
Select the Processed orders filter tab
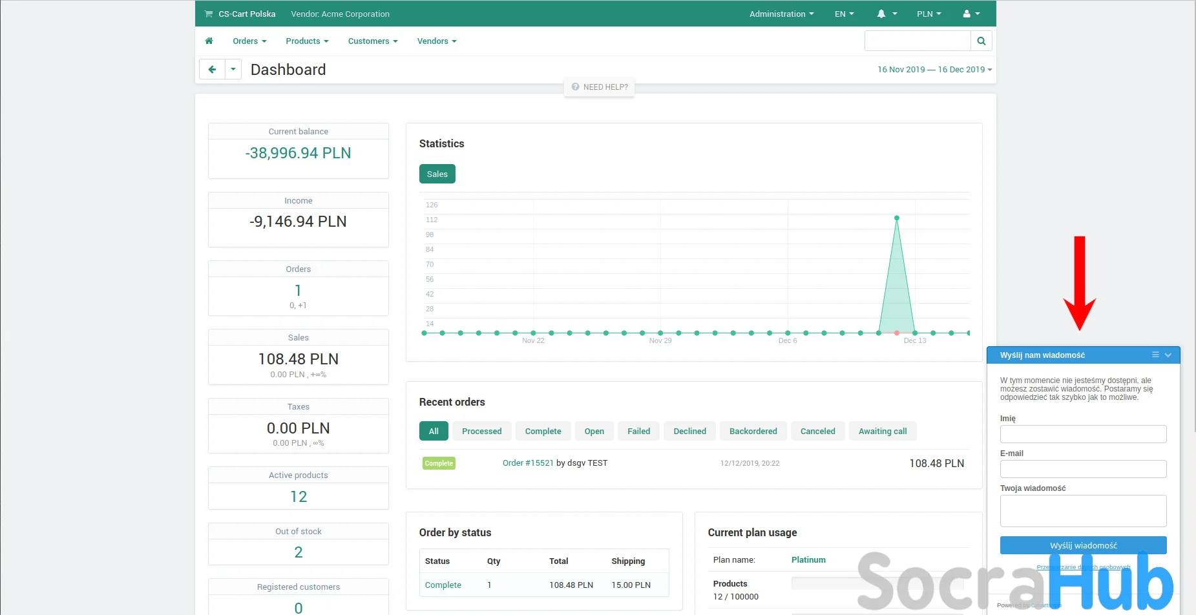tap(481, 431)
